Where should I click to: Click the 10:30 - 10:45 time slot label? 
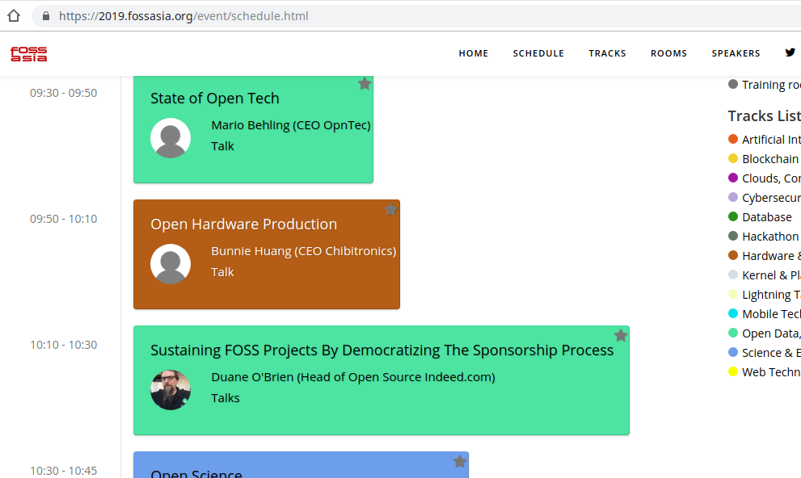click(63, 471)
